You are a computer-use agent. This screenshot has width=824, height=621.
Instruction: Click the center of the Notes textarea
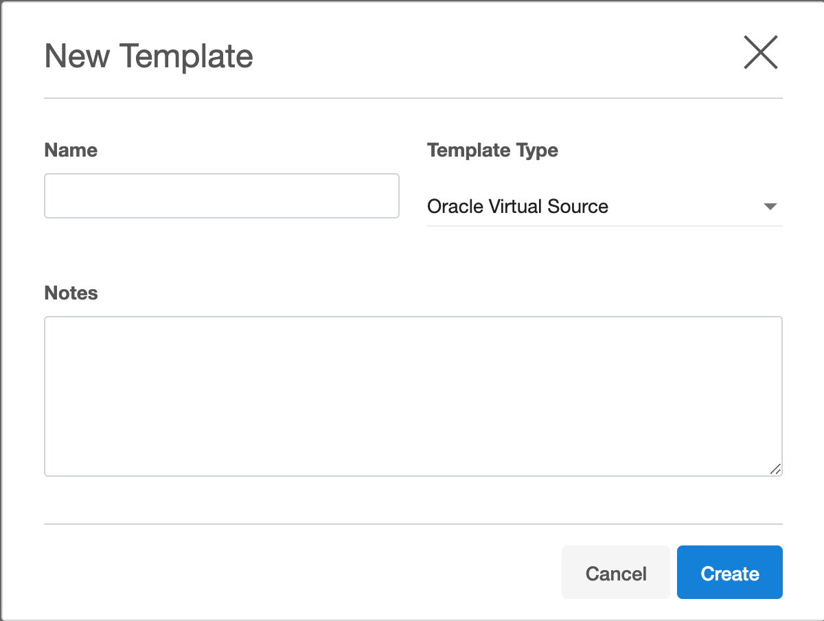point(413,396)
